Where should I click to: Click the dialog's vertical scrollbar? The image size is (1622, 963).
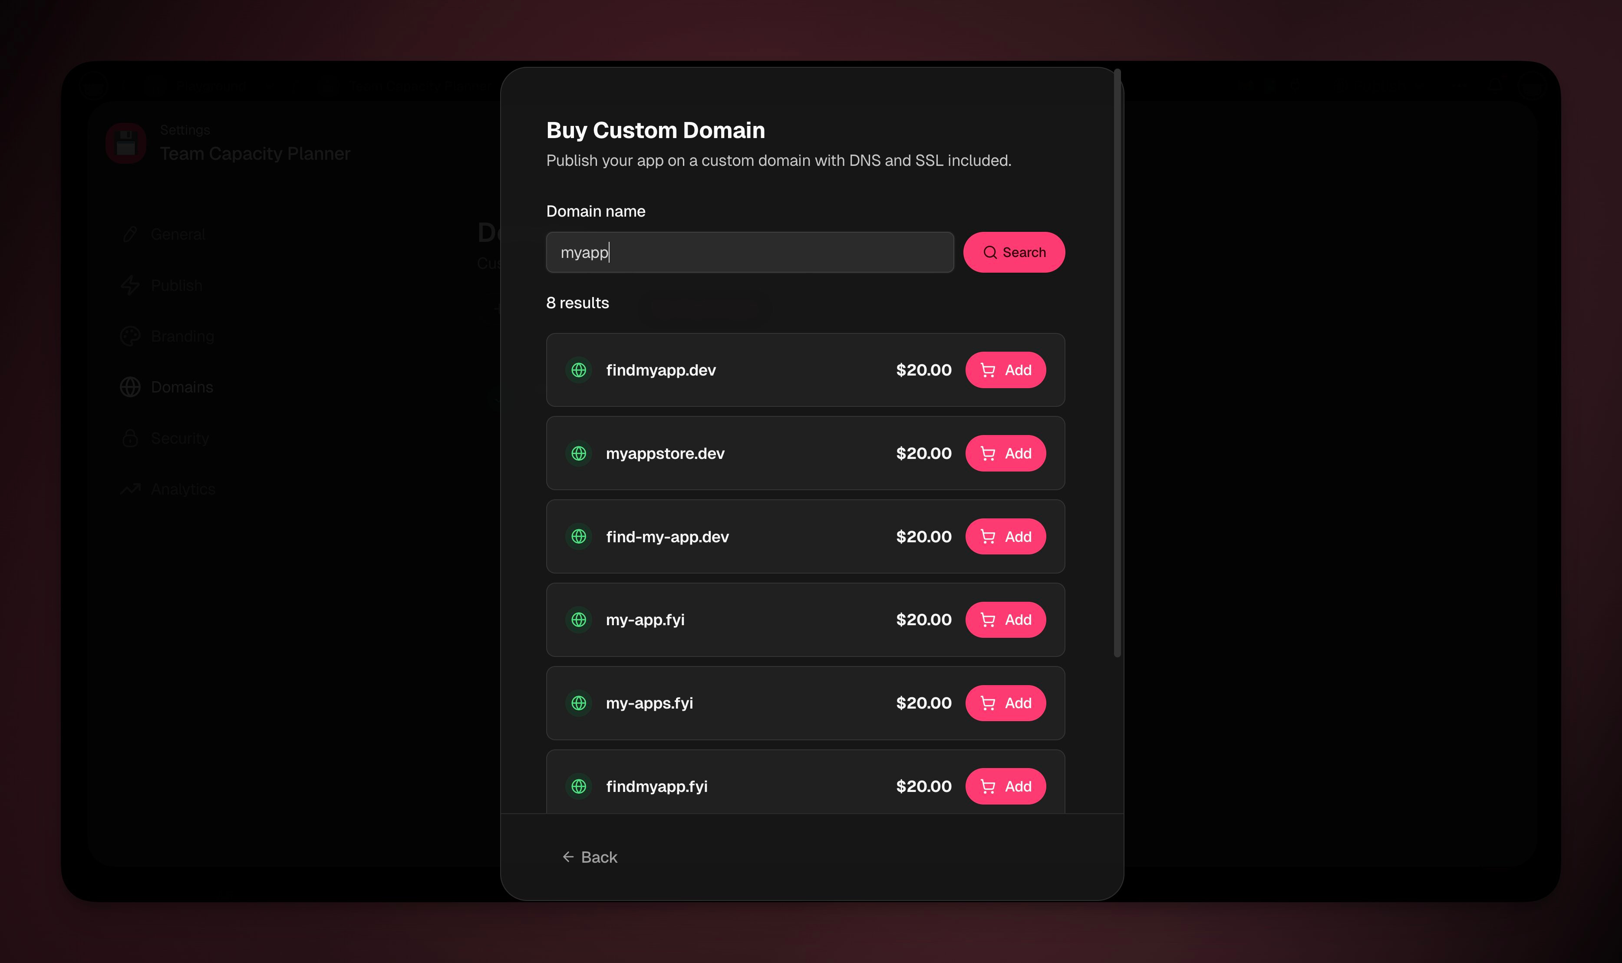(1117, 363)
